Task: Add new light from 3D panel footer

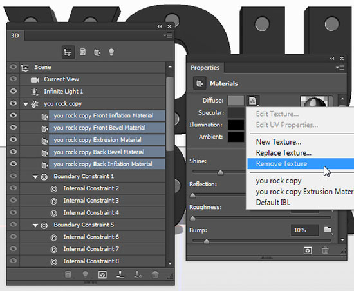Action: point(86,274)
